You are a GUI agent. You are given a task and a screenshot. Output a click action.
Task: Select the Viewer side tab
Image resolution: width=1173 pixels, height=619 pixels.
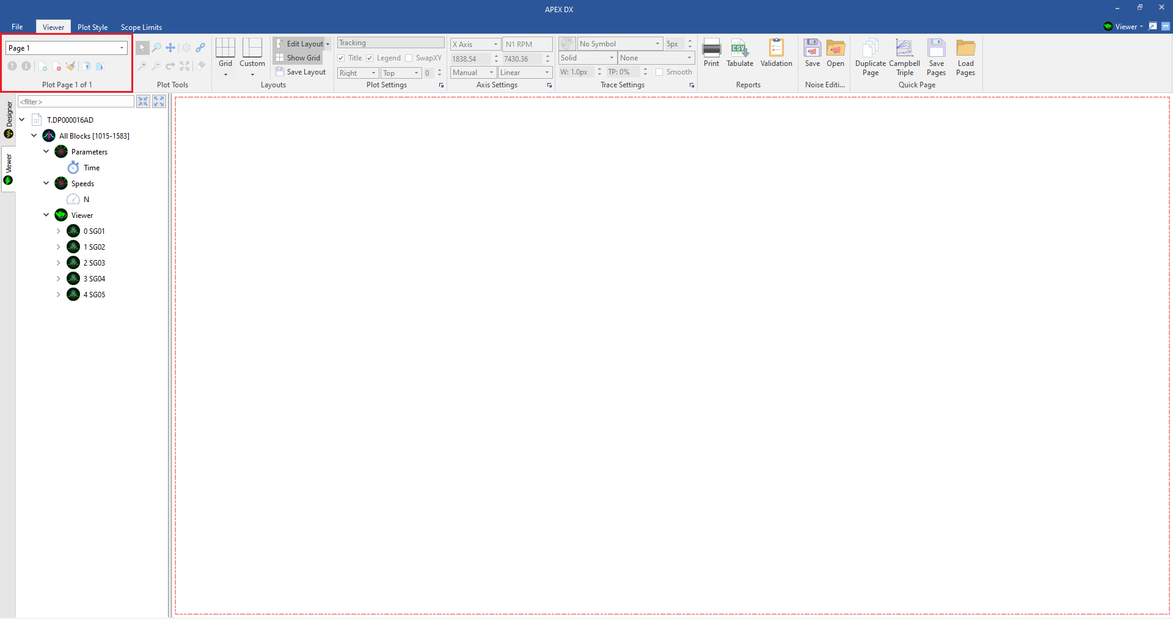click(9, 169)
